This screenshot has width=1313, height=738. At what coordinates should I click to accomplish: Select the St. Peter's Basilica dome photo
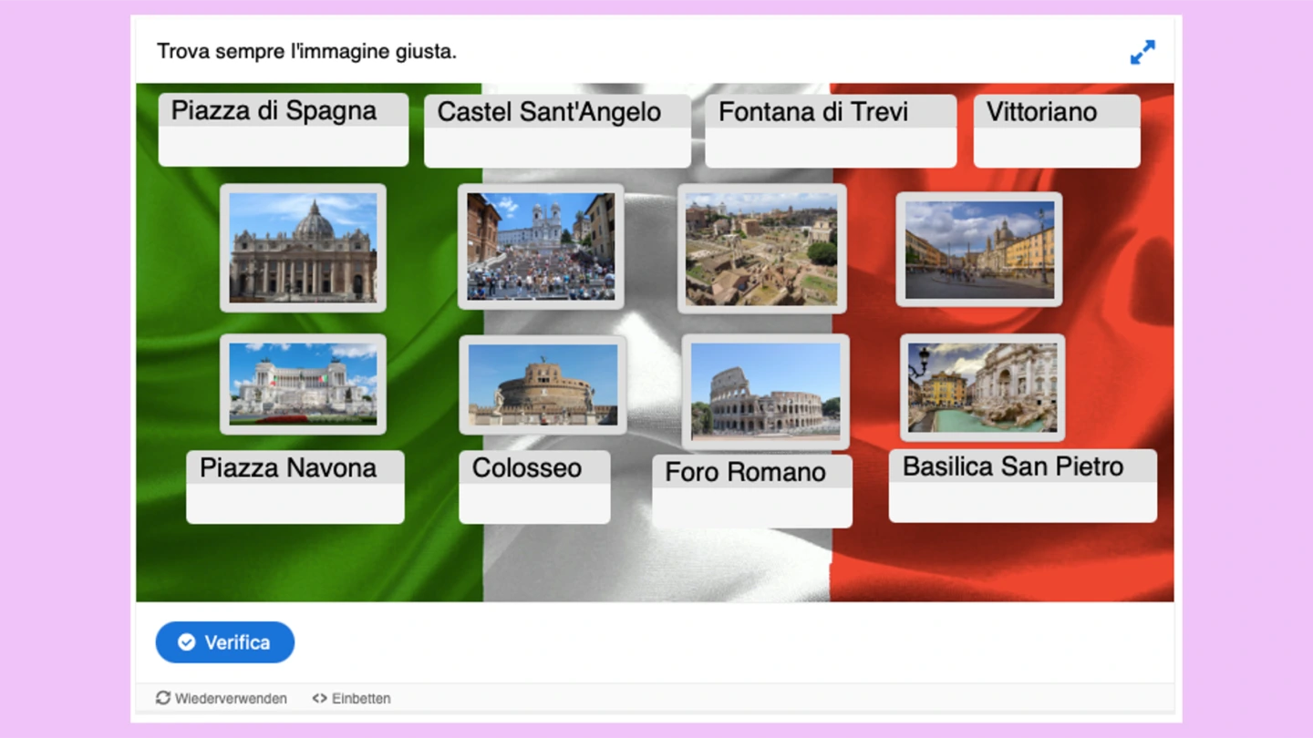coord(303,248)
